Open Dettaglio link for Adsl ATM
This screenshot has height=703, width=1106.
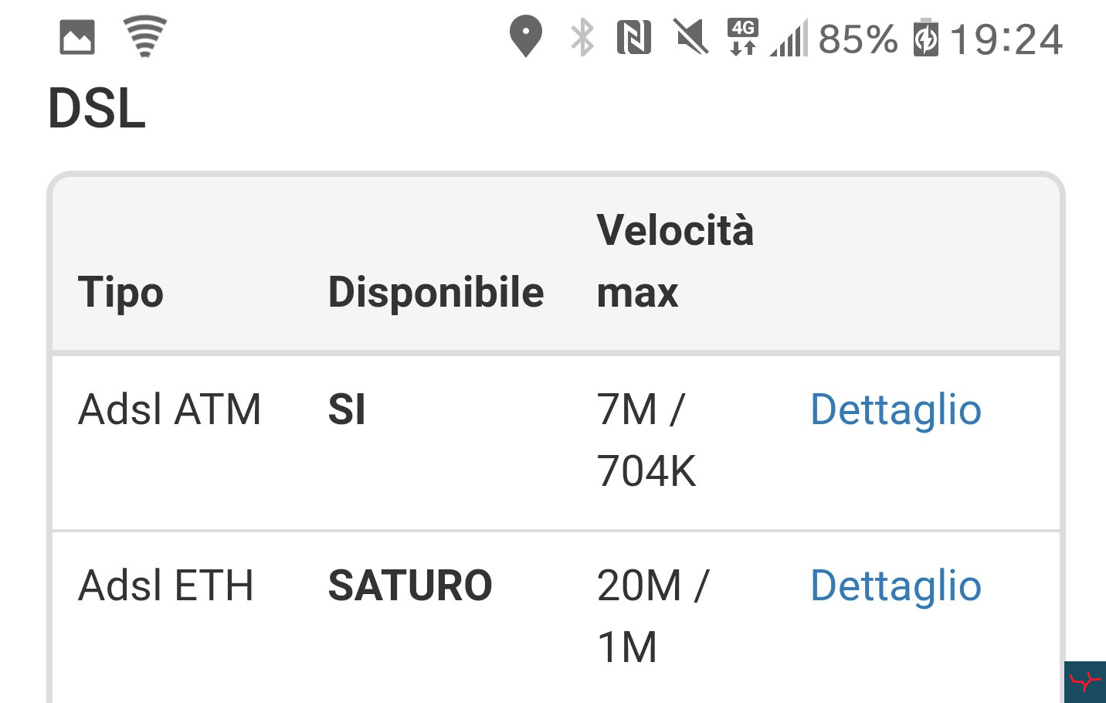point(896,409)
